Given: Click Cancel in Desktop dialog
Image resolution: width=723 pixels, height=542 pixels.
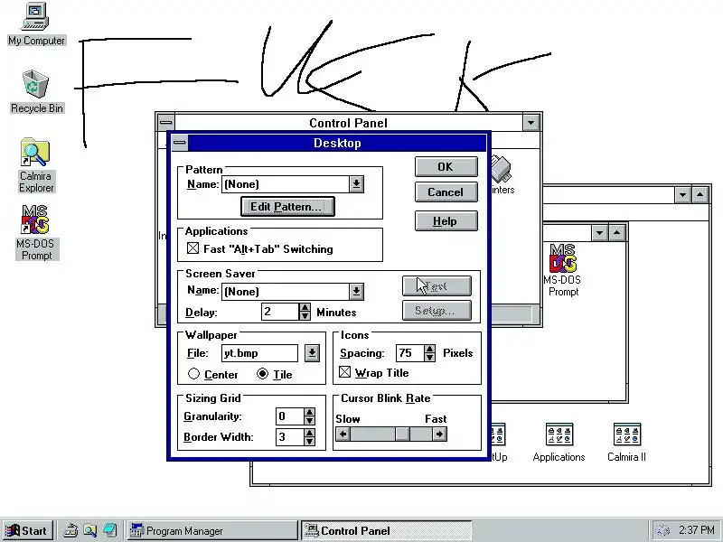Looking at the screenshot, I should [446, 192].
